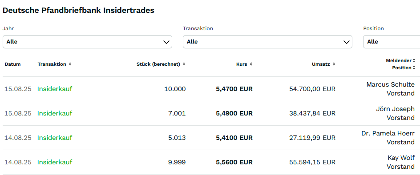Sort by Umsatz using arrow icon
The image size is (420, 175).
[x=334, y=64]
